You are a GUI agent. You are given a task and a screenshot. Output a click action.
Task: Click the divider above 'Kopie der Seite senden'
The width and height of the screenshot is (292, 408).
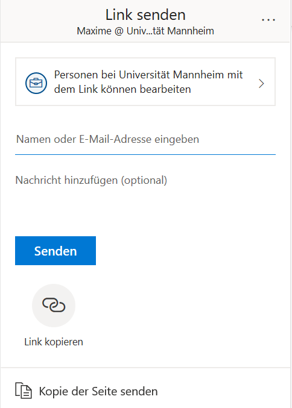[145, 368]
